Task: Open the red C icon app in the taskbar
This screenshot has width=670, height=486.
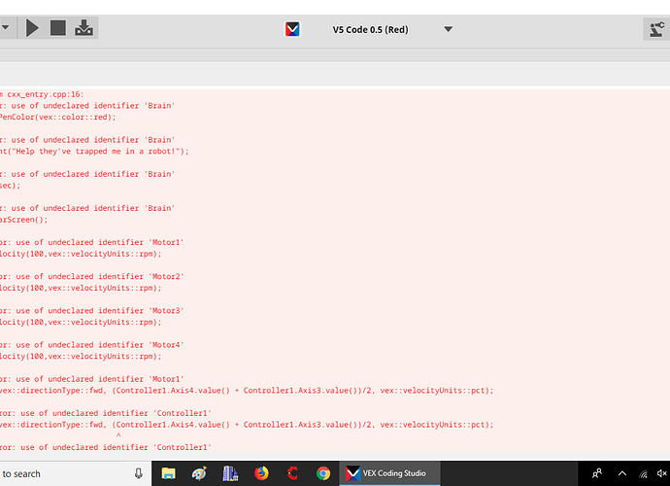Action: pyautogui.click(x=292, y=473)
